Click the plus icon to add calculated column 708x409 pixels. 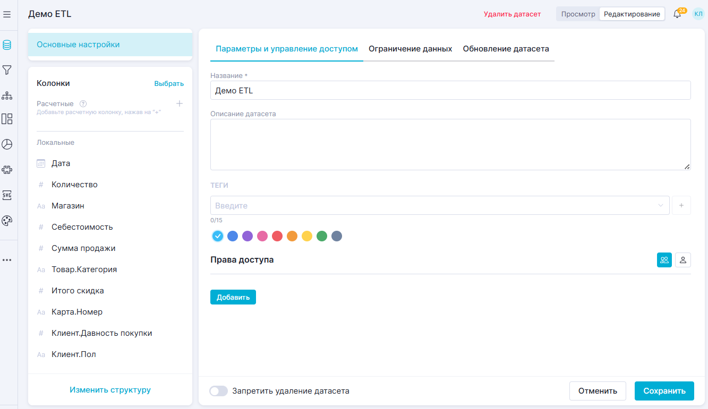[x=180, y=103]
